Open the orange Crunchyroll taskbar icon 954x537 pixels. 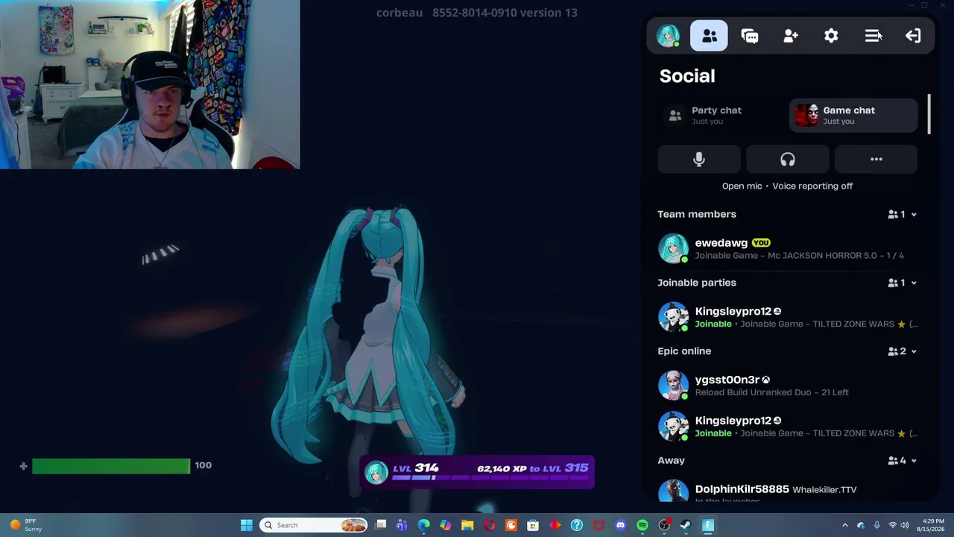(511, 525)
